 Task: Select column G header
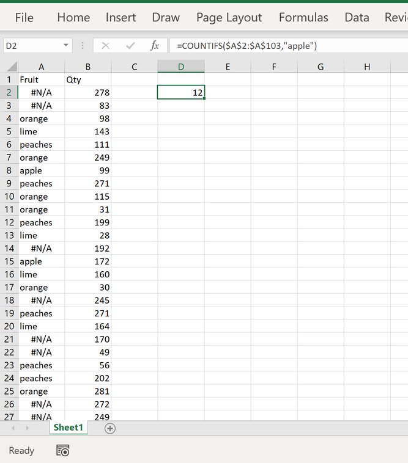coord(321,67)
